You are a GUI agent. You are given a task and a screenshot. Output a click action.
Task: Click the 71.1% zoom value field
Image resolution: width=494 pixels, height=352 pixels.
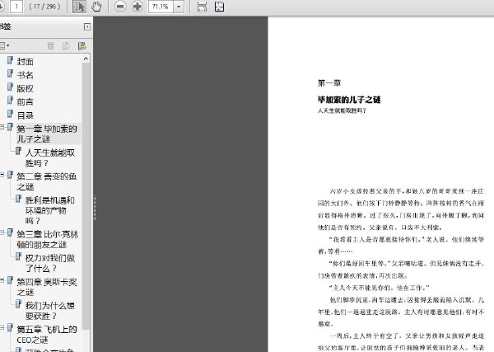coord(161,7)
